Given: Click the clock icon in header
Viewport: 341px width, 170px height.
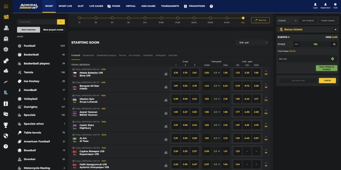Looking at the screenshot, I should pos(335,4).
